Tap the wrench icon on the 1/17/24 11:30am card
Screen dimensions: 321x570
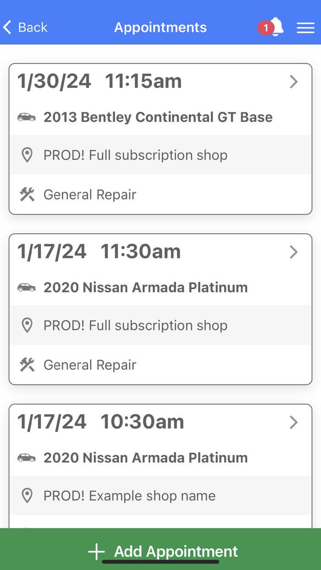(x=28, y=365)
